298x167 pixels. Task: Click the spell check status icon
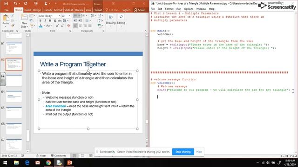(23, 156)
